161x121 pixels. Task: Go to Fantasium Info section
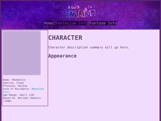[72, 23]
